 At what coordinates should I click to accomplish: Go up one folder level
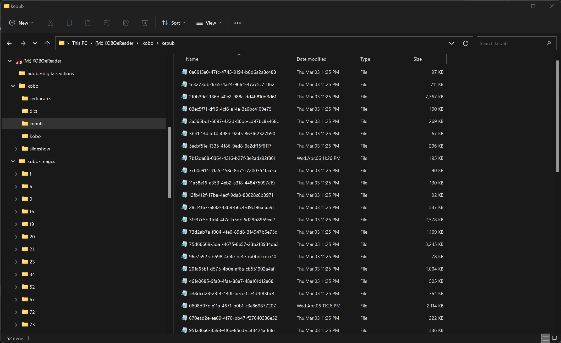(x=47, y=43)
